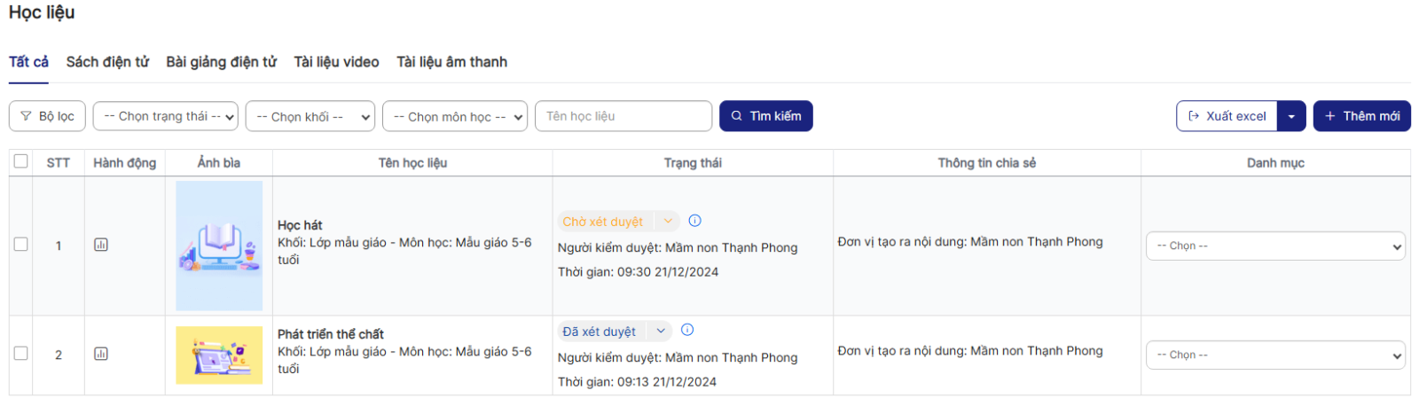Click the Xuất excel button
Viewport: 1419px width, 406px height.
pyautogui.click(x=1227, y=116)
